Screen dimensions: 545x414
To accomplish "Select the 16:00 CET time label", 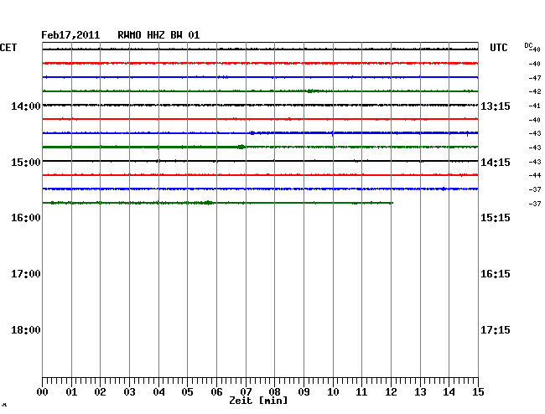I will (x=26, y=218).
